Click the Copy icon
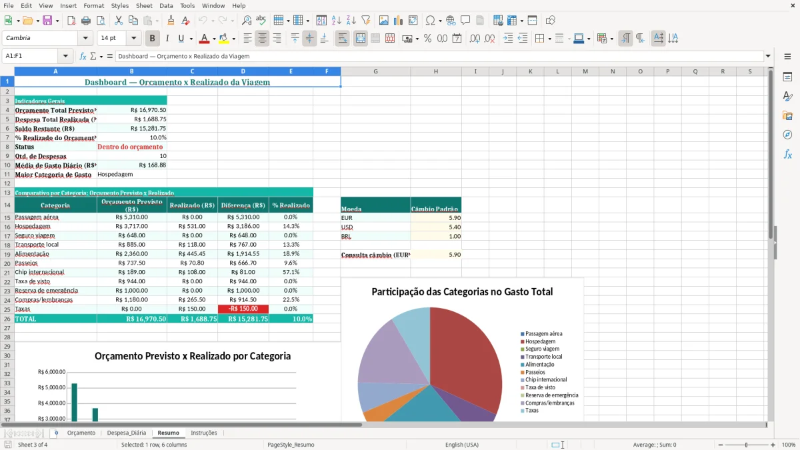 [133, 21]
